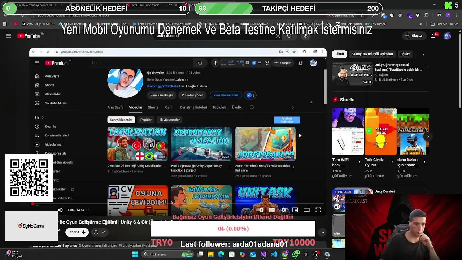462x260 pixels.
Task: Click the outer YouTube search magnifier button
Action: [289, 36]
